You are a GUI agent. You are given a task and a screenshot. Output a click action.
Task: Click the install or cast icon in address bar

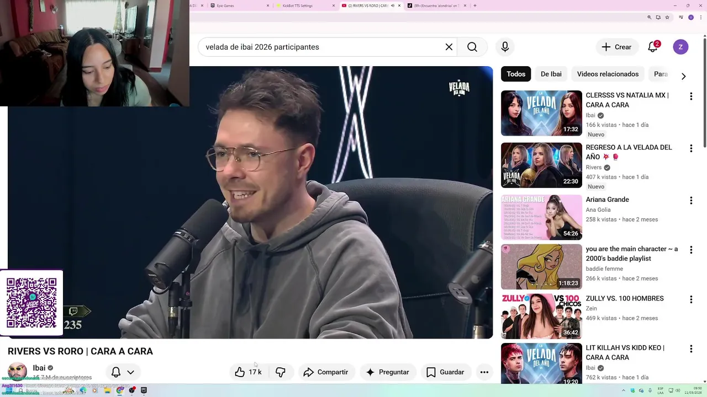point(658,18)
